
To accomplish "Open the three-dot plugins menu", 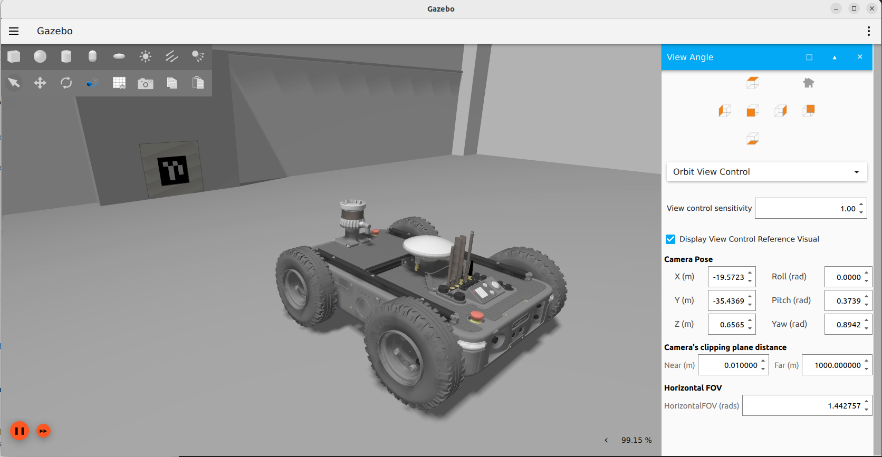I will coord(868,31).
